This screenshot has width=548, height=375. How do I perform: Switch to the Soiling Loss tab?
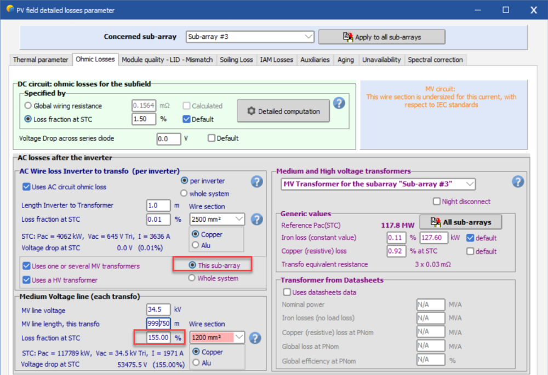[236, 60]
